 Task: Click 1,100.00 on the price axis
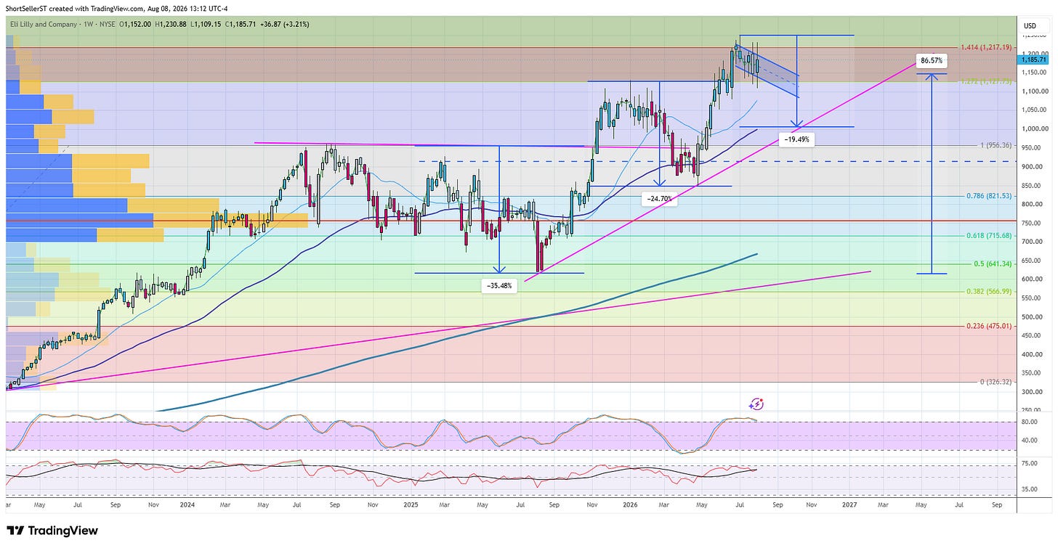tap(1035, 91)
